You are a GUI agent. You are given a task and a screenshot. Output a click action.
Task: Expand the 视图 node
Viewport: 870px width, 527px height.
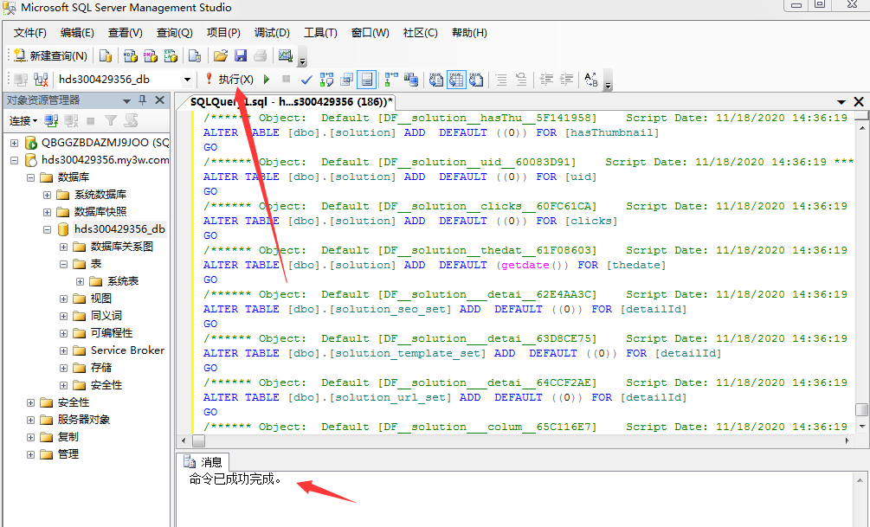click(x=64, y=299)
